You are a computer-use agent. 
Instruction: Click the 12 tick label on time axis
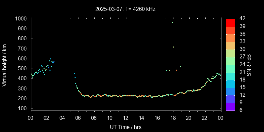pyautogui.click(x=126, y=117)
